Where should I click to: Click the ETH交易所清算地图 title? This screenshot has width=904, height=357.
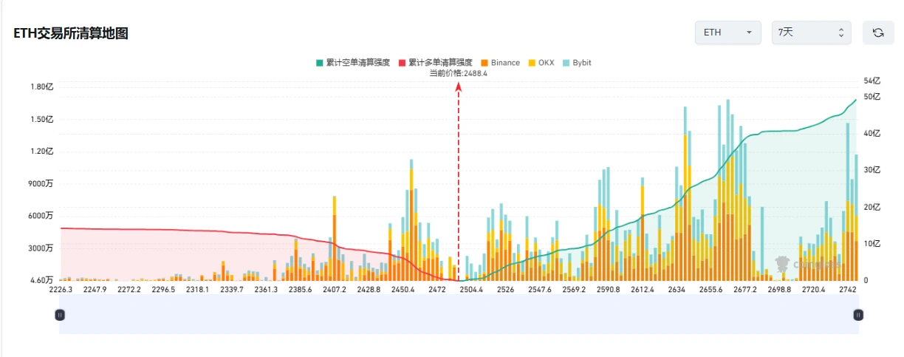tap(71, 33)
